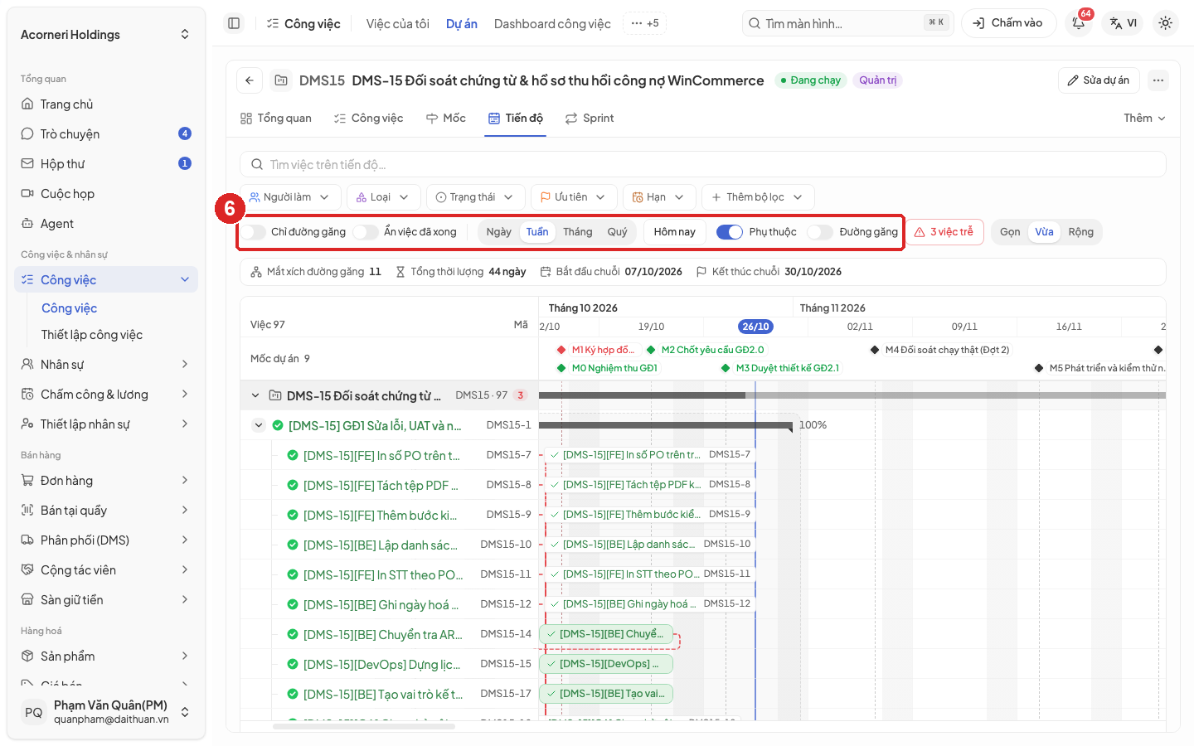Focus Tìm việc trên tiến độ search field
This screenshot has height=746, width=1194.
[703, 164]
